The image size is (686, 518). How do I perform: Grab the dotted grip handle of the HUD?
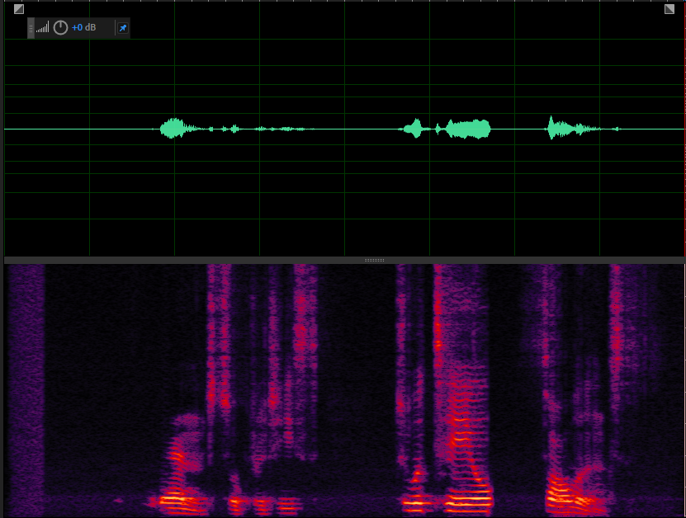point(31,28)
